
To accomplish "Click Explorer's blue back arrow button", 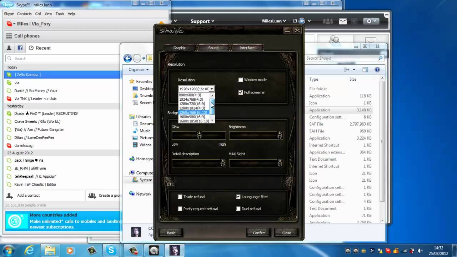I will (x=127, y=58).
